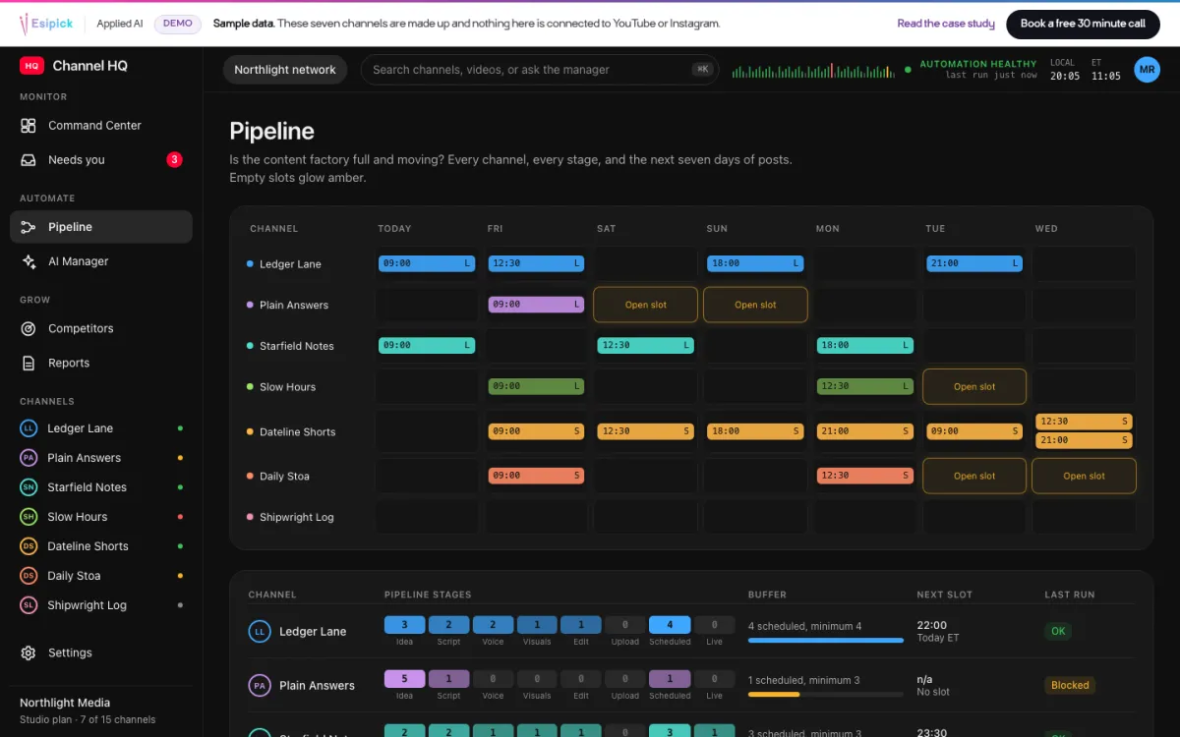Screen dimensions: 1180x737
Task: Click the Settings gear icon
Action: (29, 652)
